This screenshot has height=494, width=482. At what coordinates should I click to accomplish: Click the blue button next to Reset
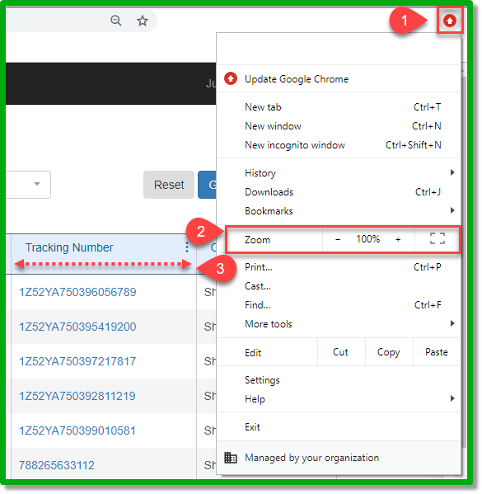point(207,185)
